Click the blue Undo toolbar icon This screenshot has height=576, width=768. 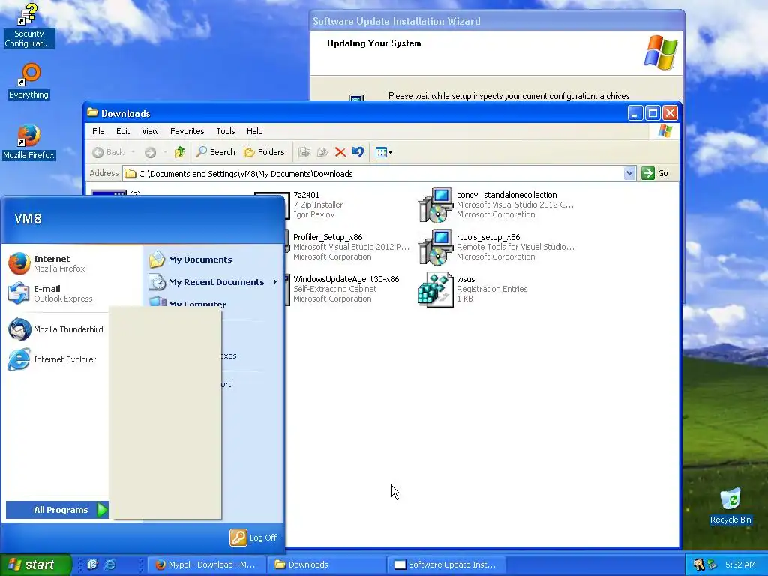tap(358, 152)
